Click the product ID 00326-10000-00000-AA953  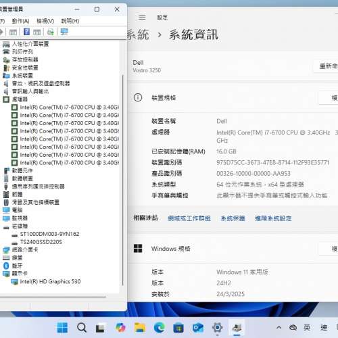(x=254, y=174)
